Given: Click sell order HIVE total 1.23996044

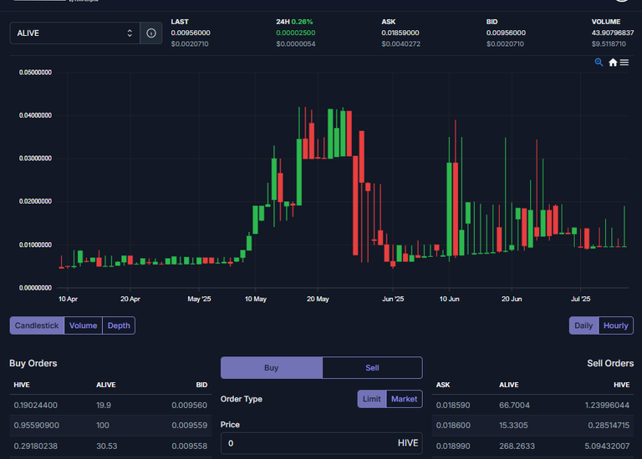Looking at the screenshot, I should (607, 405).
